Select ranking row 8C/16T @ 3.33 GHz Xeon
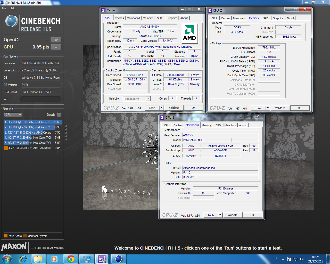330x264 pixels. (x=32, y=122)
